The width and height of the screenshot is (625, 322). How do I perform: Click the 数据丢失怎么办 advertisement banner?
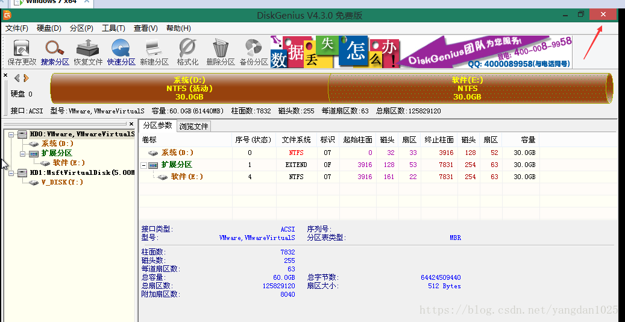(x=421, y=52)
